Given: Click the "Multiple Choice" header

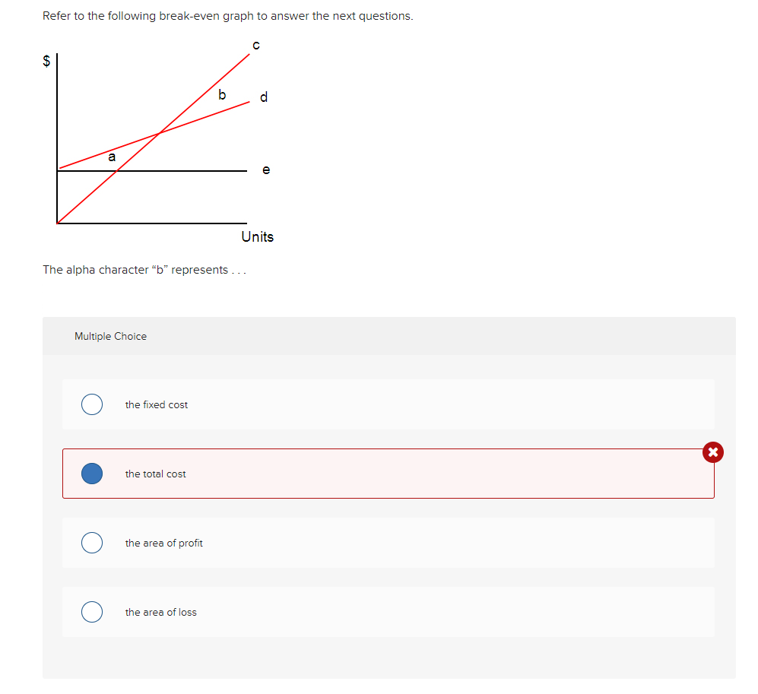Looking at the screenshot, I should pos(110,337).
